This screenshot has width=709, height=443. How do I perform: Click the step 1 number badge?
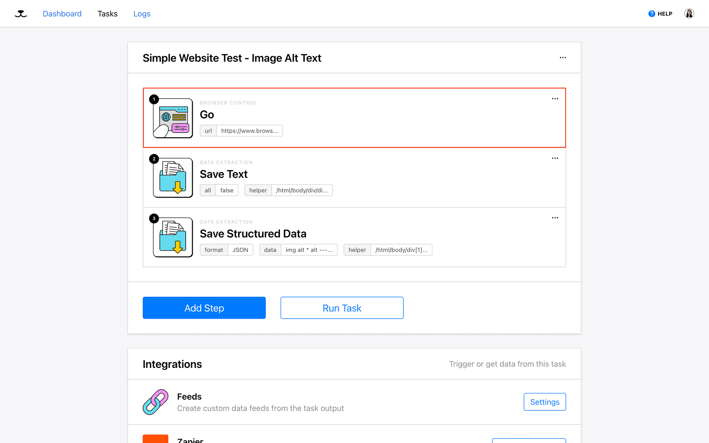(154, 99)
